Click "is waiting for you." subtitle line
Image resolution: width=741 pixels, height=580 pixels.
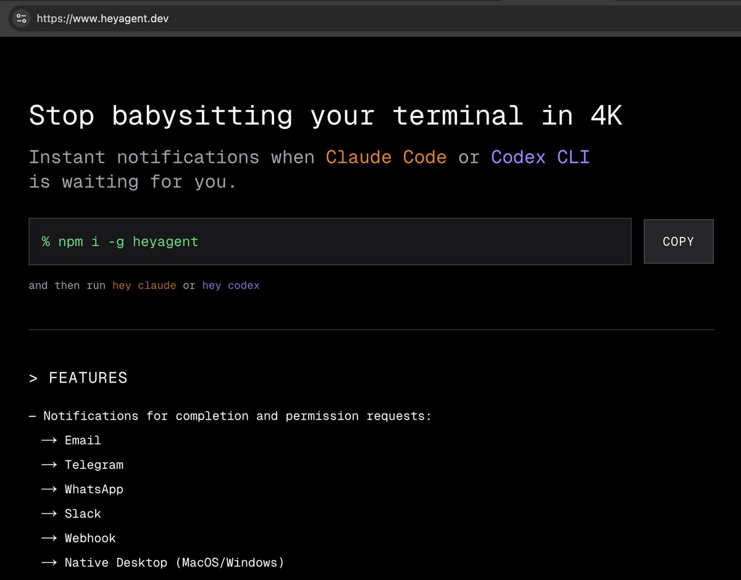coord(133,182)
